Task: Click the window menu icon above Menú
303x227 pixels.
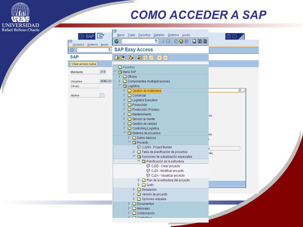Action: point(115,31)
